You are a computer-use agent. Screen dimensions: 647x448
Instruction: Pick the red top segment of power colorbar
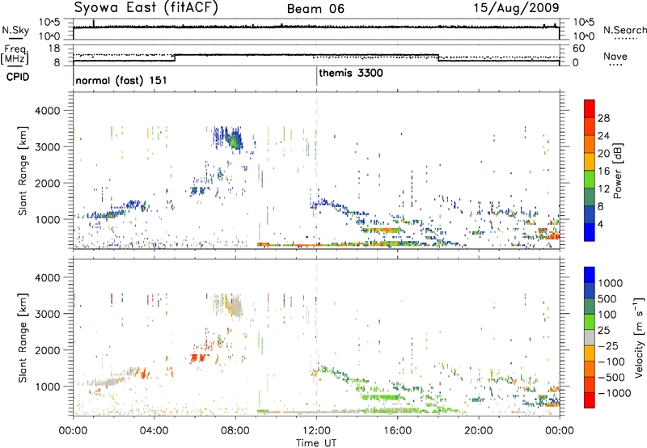tap(590, 108)
